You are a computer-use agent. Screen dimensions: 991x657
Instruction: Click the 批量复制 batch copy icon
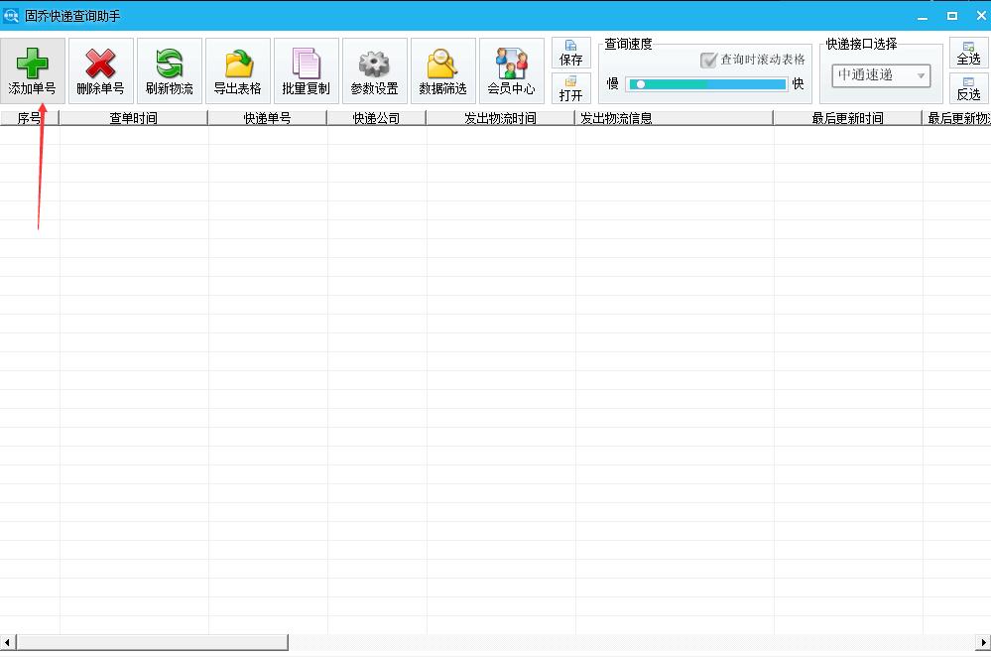(x=306, y=69)
